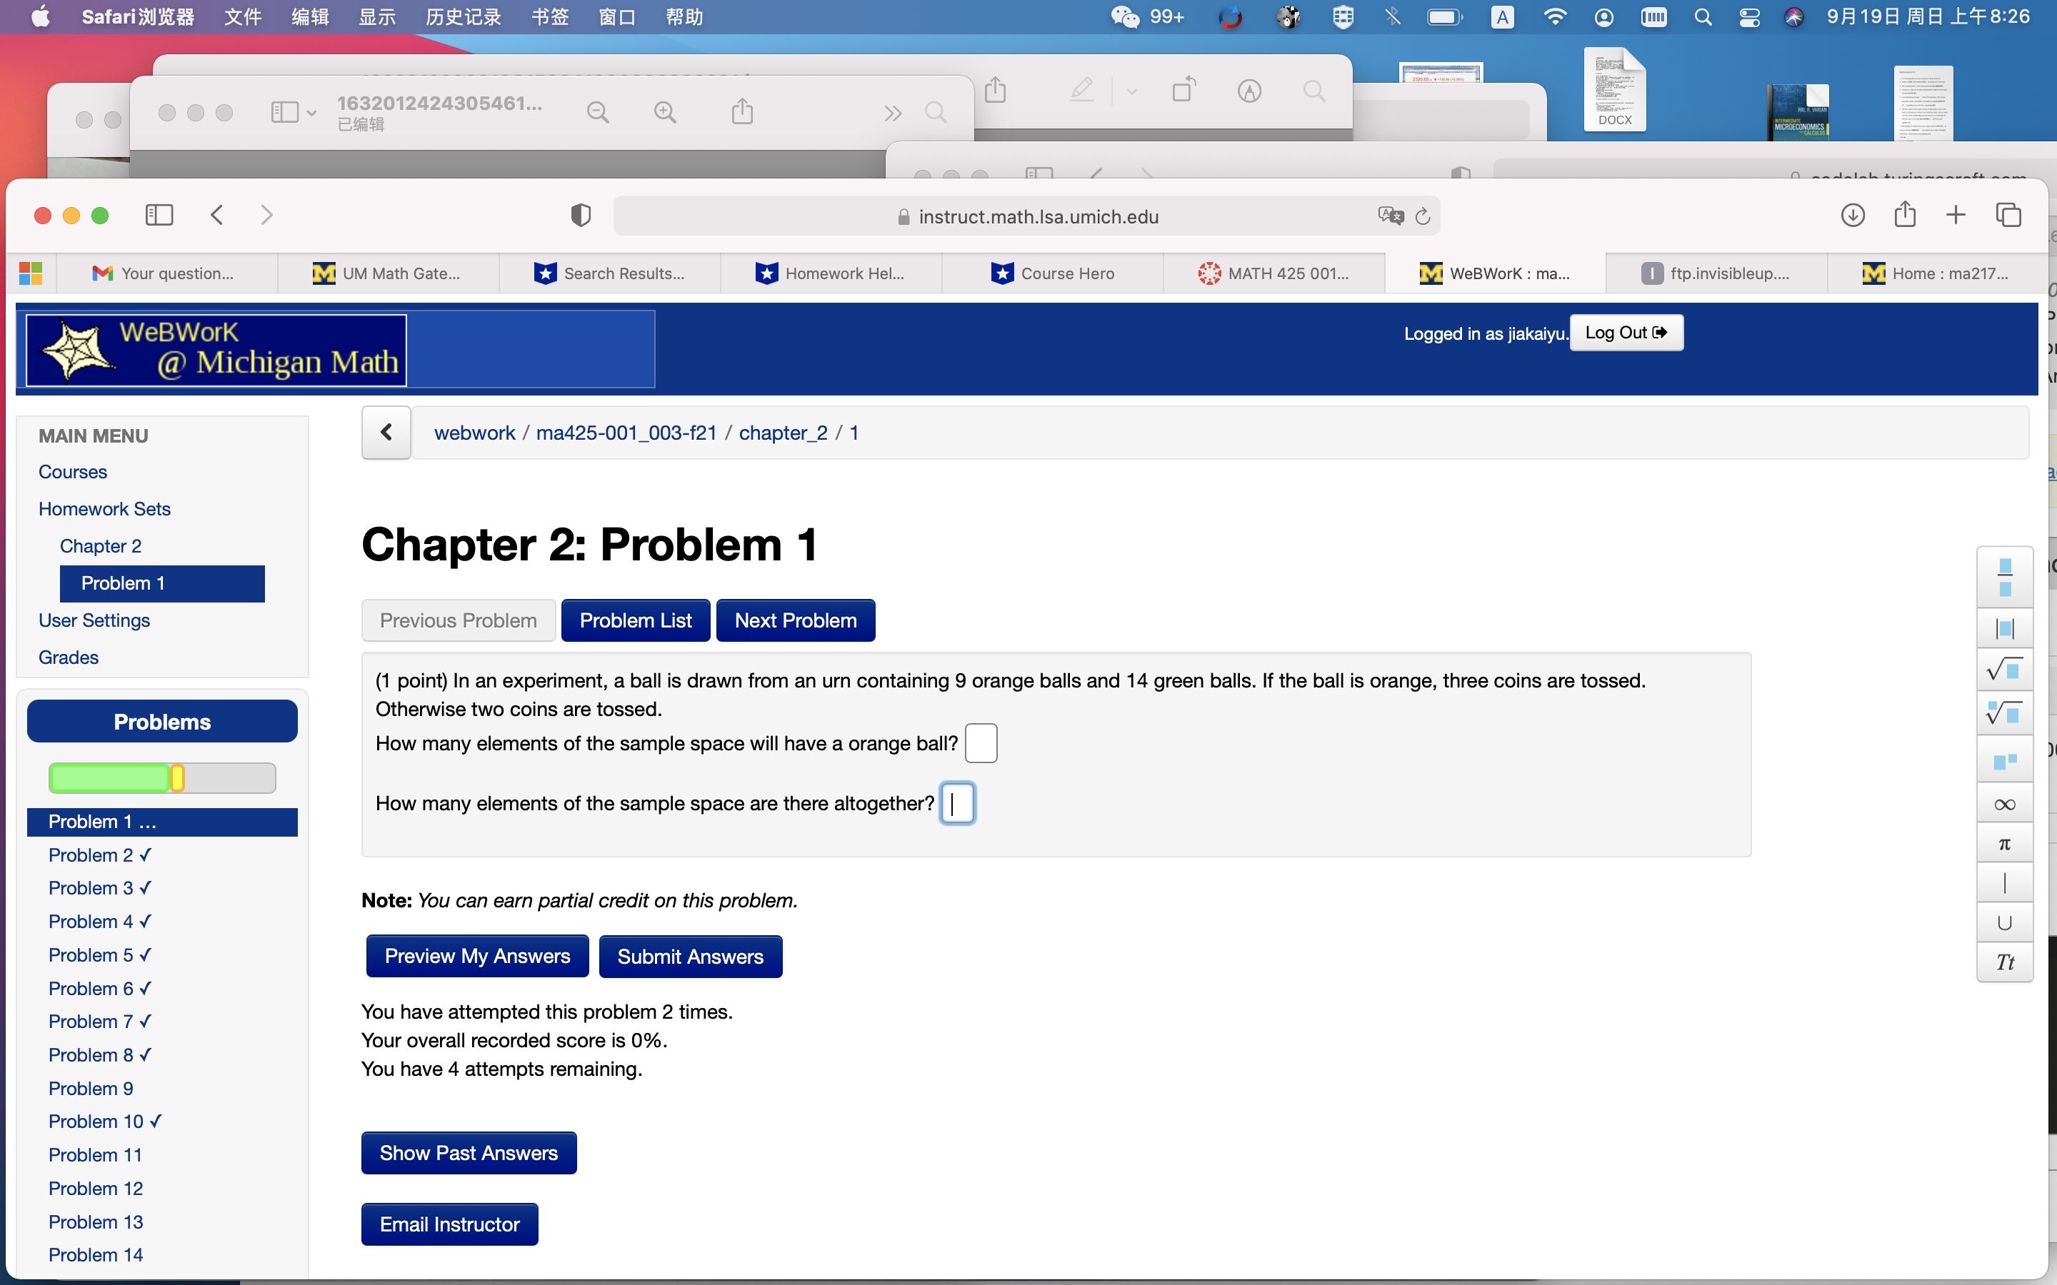Insert a square root symbol

[x=2003, y=669]
